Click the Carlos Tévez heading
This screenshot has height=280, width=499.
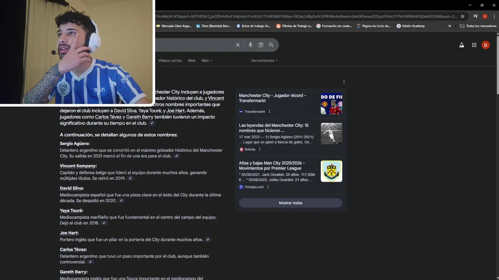[73, 250]
